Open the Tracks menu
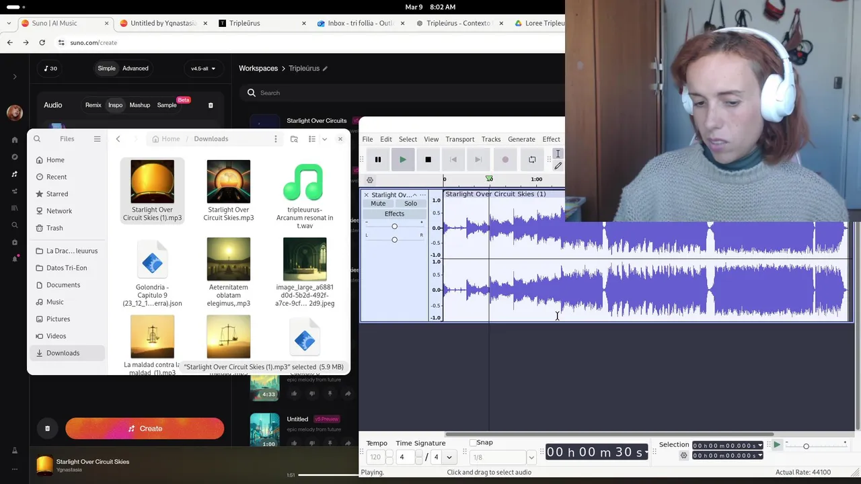The image size is (861, 484). point(491,139)
